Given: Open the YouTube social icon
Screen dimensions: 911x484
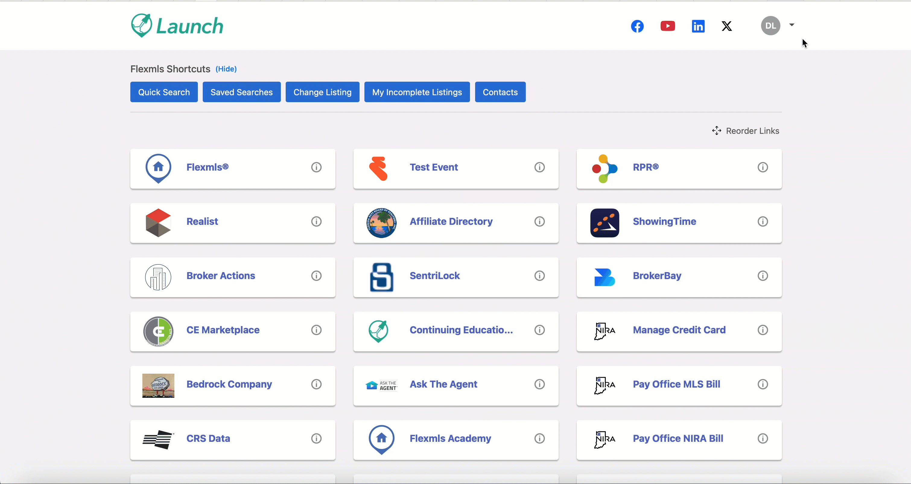Looking at the screenshot, I should 667,26.
